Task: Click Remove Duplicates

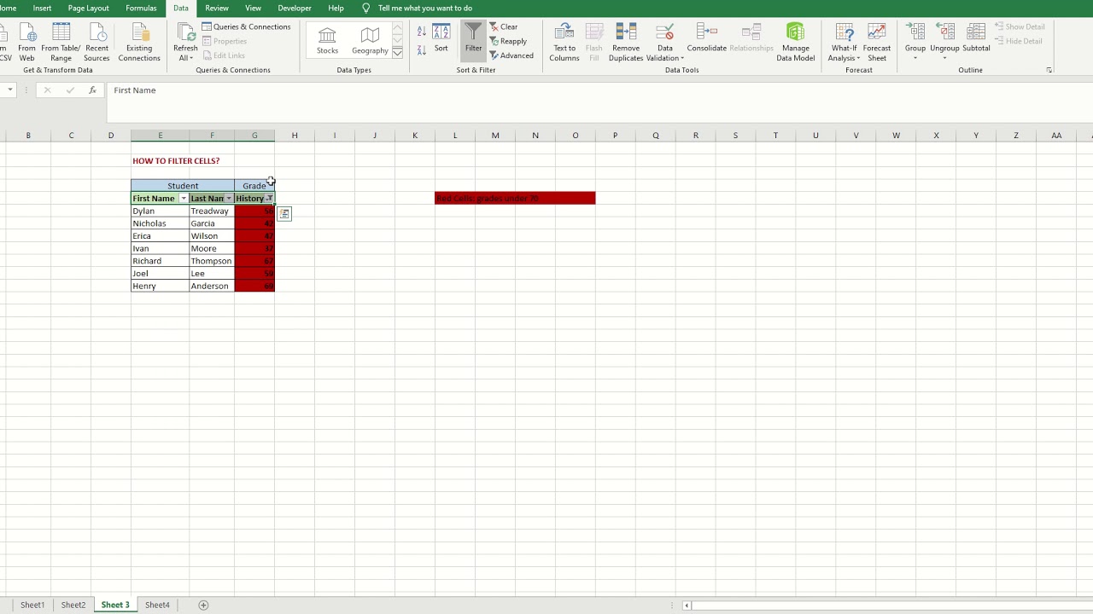Action: coord(626,43)
